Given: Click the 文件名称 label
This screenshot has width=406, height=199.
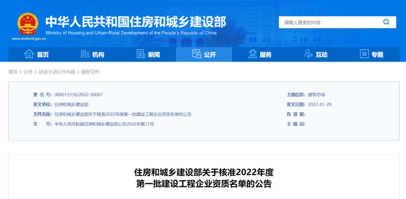Looking at the screenshot, I should pyautogui.click(x=43, y=115).
